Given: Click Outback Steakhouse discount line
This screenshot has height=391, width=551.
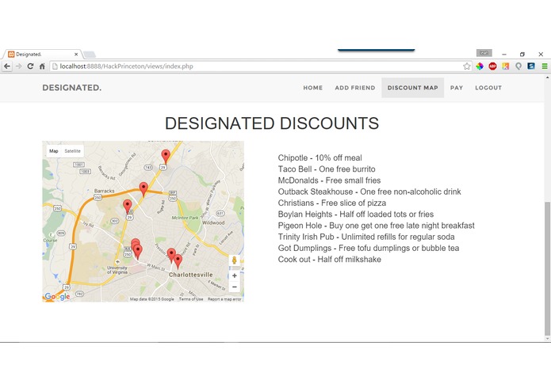Looking at the screenshot, I should pyautogui.click(x=369, y=192).
